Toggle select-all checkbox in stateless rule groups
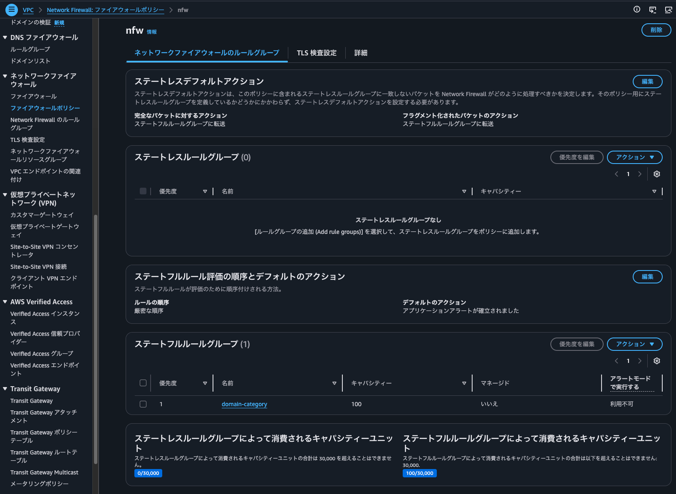The image size is (676, 494). 143,191
